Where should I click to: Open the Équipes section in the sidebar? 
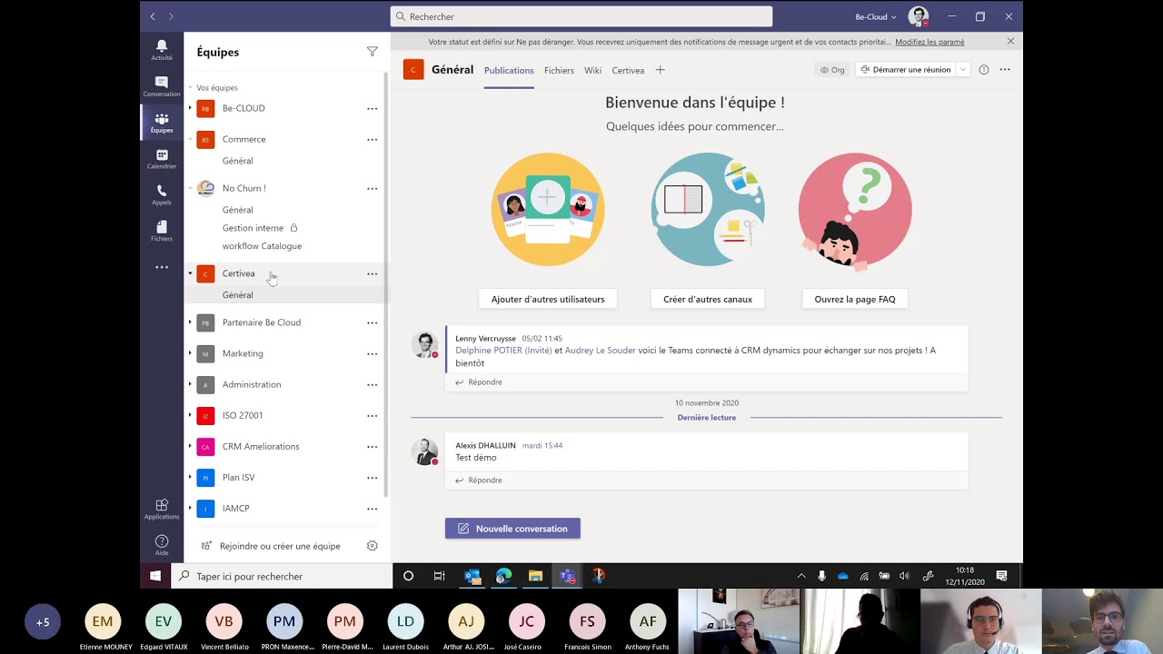[x=162, y=123]
